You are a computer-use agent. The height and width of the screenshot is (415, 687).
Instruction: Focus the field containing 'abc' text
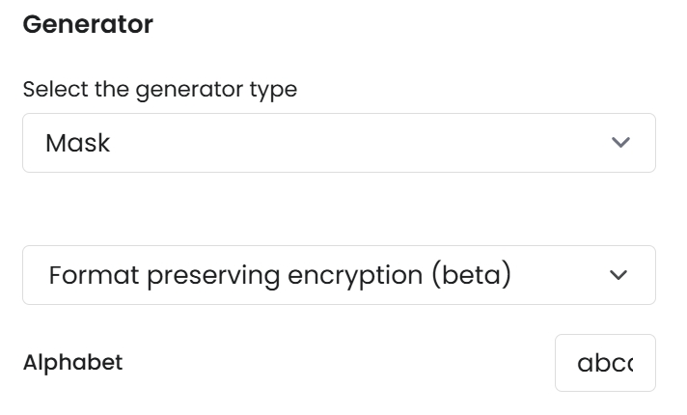point(605,363)
